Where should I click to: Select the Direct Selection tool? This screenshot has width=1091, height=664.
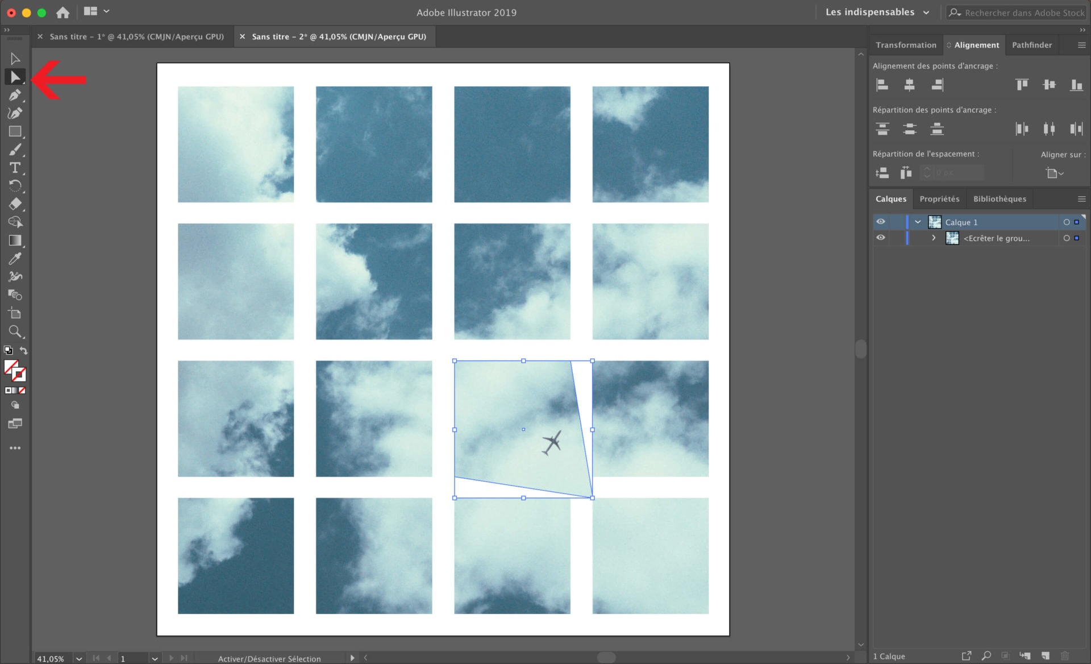[15, 77]
